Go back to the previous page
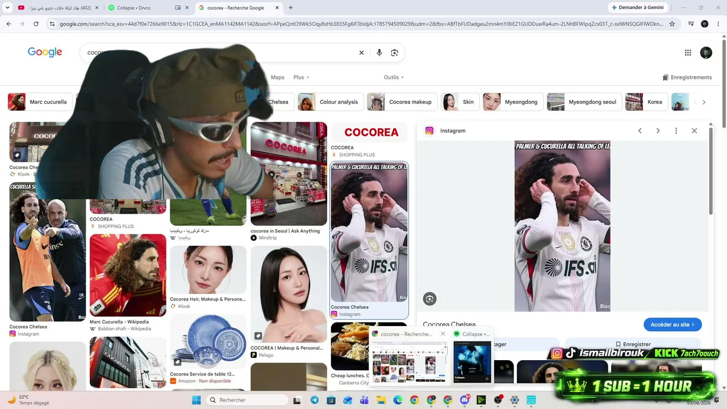Viewport: 727px width, 409px height. (x=9, y=24)
